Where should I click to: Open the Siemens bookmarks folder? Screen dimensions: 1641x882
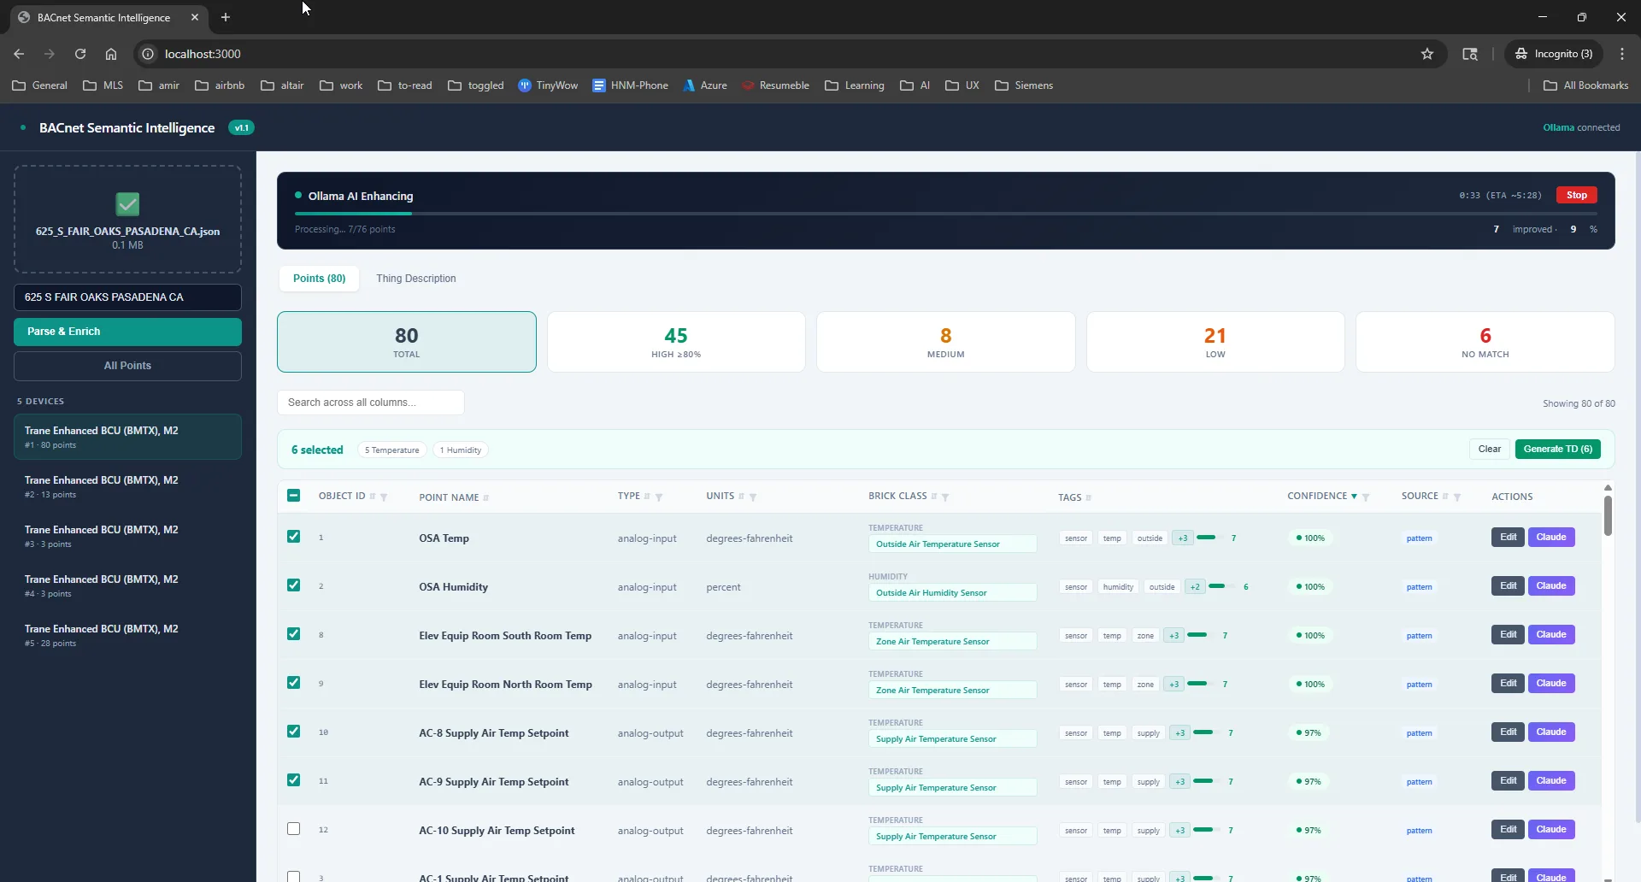1024,85
